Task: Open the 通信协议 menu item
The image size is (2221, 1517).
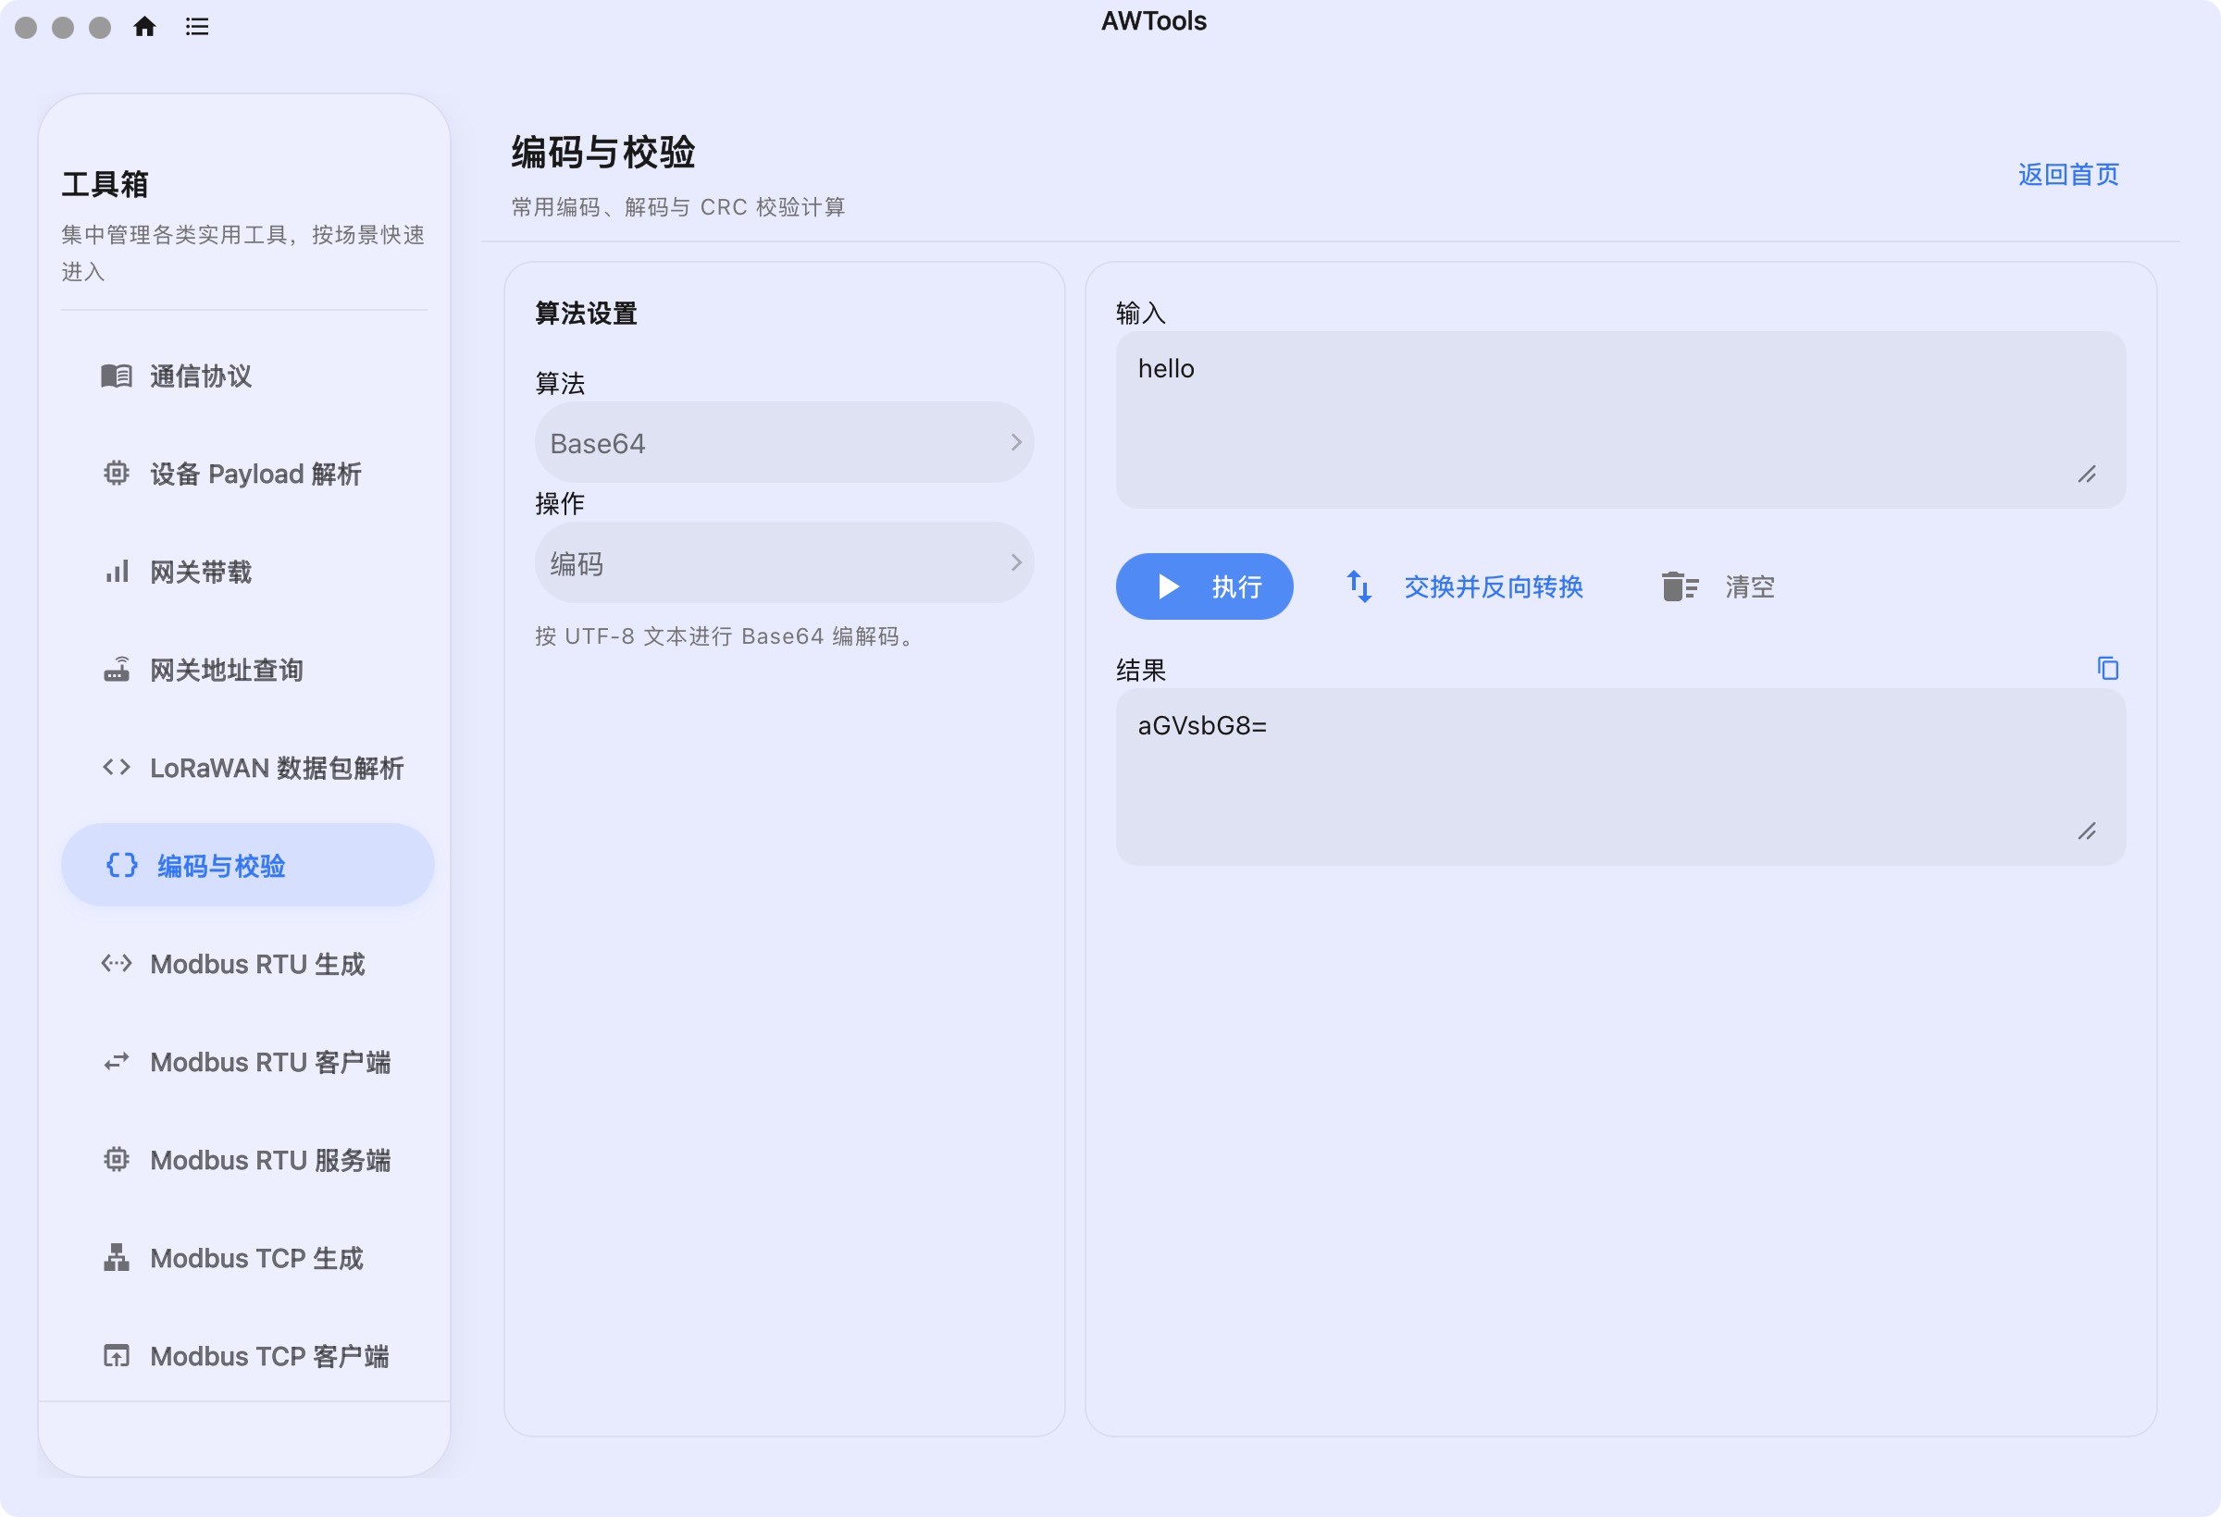Action: pyautogui.click(x=246, y=376)
